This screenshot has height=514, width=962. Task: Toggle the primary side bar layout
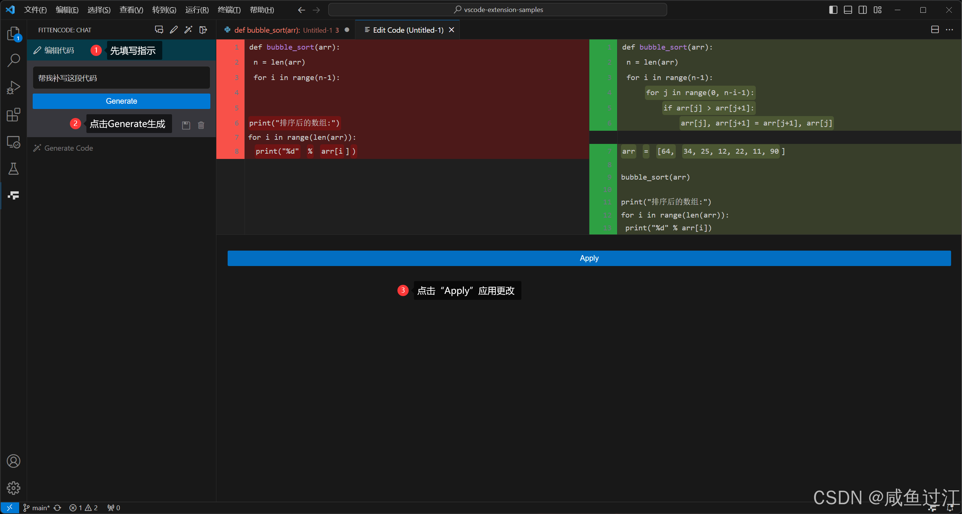pos(833,10)
